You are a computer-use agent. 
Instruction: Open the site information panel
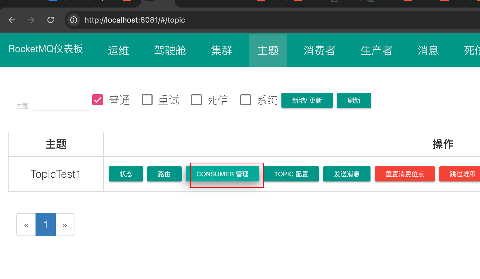[x=74, y=20]
